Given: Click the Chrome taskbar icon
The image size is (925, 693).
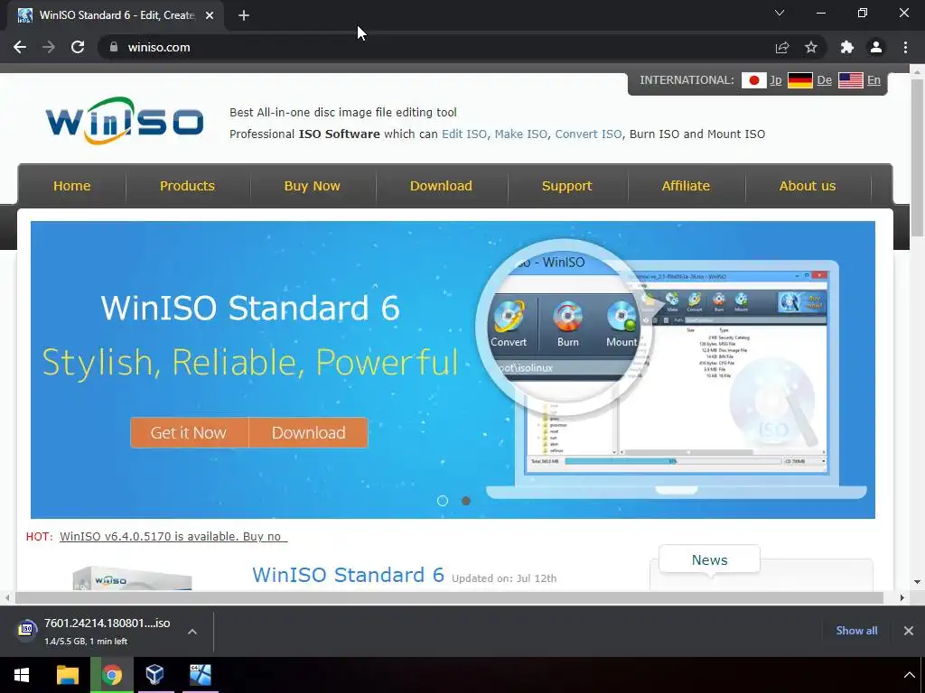Looking at the screenshot, I should pyautogui.click(x=112, y=675).
